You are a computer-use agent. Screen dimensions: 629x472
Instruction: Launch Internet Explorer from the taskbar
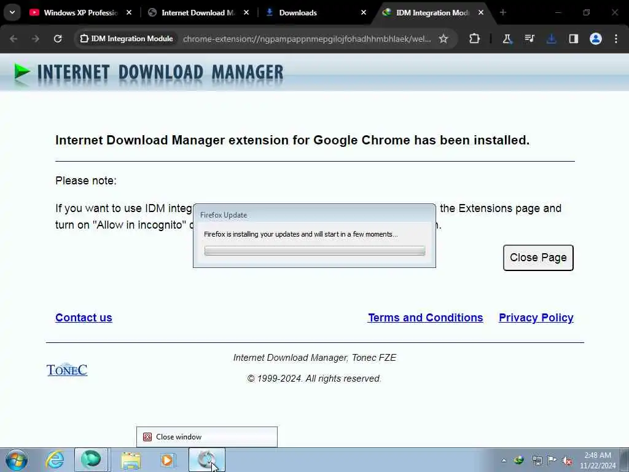(x=55, y=460)
